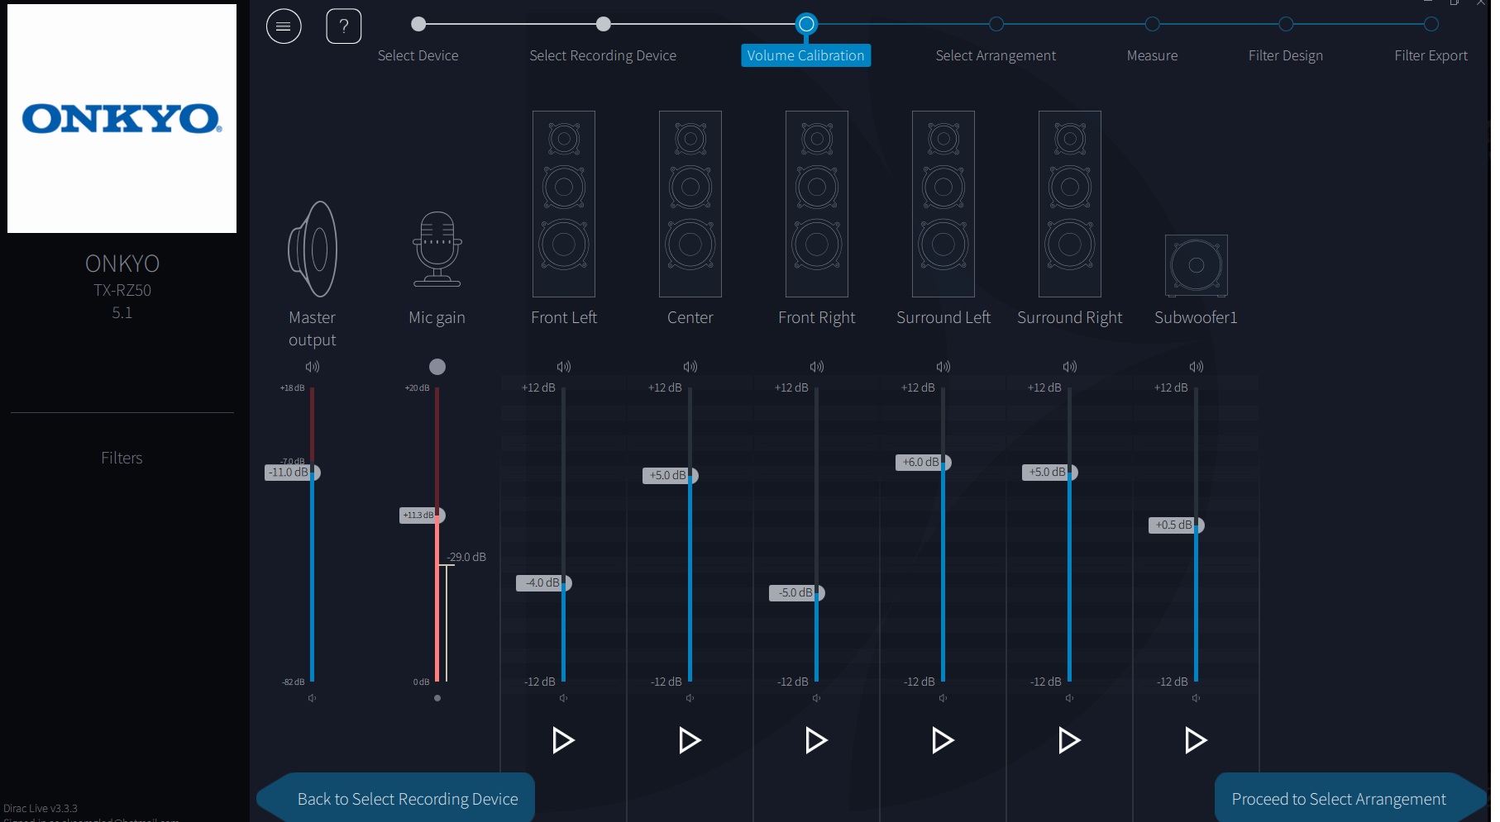Proceed to Select Arrangement
The height and width of the screenshot is (822, 1500).
coord(1338,799)
